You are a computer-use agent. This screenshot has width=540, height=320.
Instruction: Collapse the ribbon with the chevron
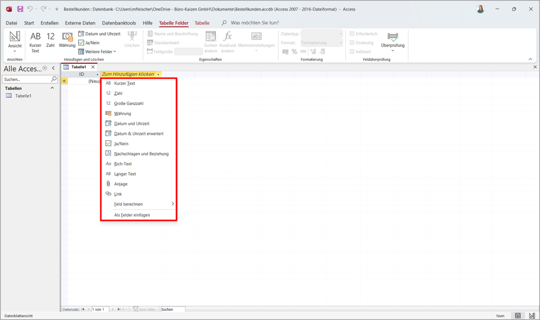click(x=530, y=59)
